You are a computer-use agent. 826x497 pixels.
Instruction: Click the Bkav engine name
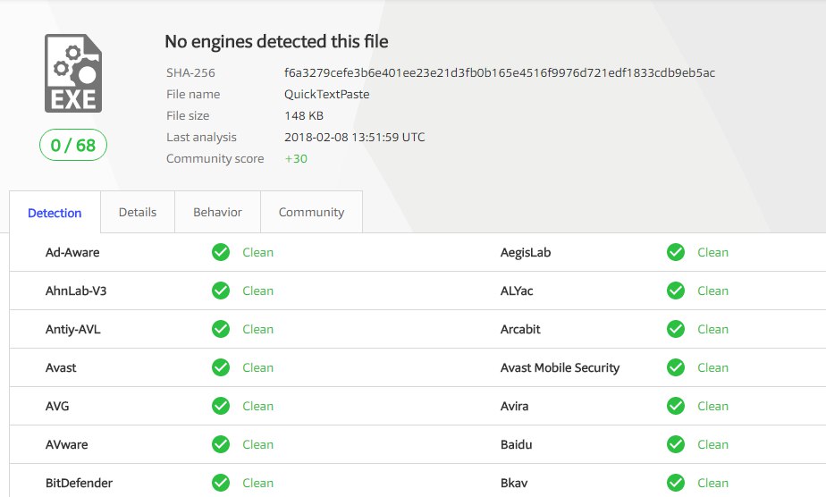pos(514,483)
